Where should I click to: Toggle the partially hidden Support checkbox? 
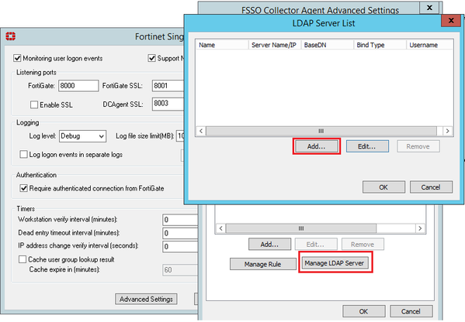152,58
